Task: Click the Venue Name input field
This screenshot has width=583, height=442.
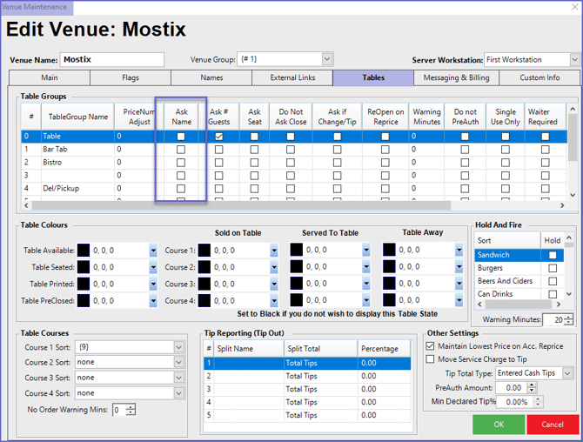Action: coord(111,59)
